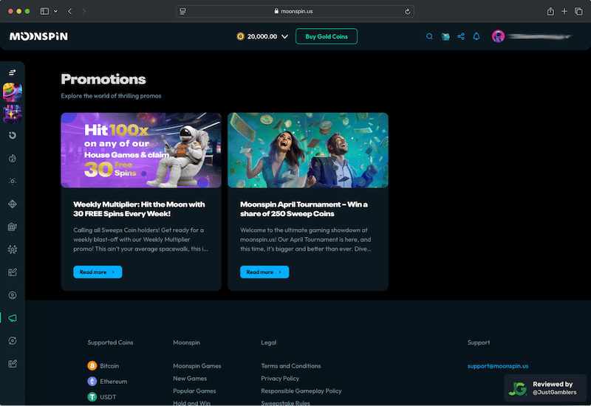
Task: Open the Hit 100x promo banner image
Action: click(141, 151)
